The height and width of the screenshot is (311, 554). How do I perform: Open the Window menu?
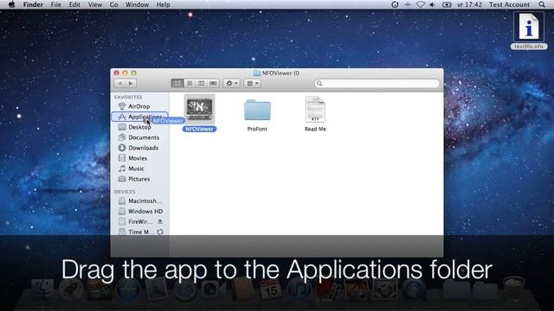(137, 4)
